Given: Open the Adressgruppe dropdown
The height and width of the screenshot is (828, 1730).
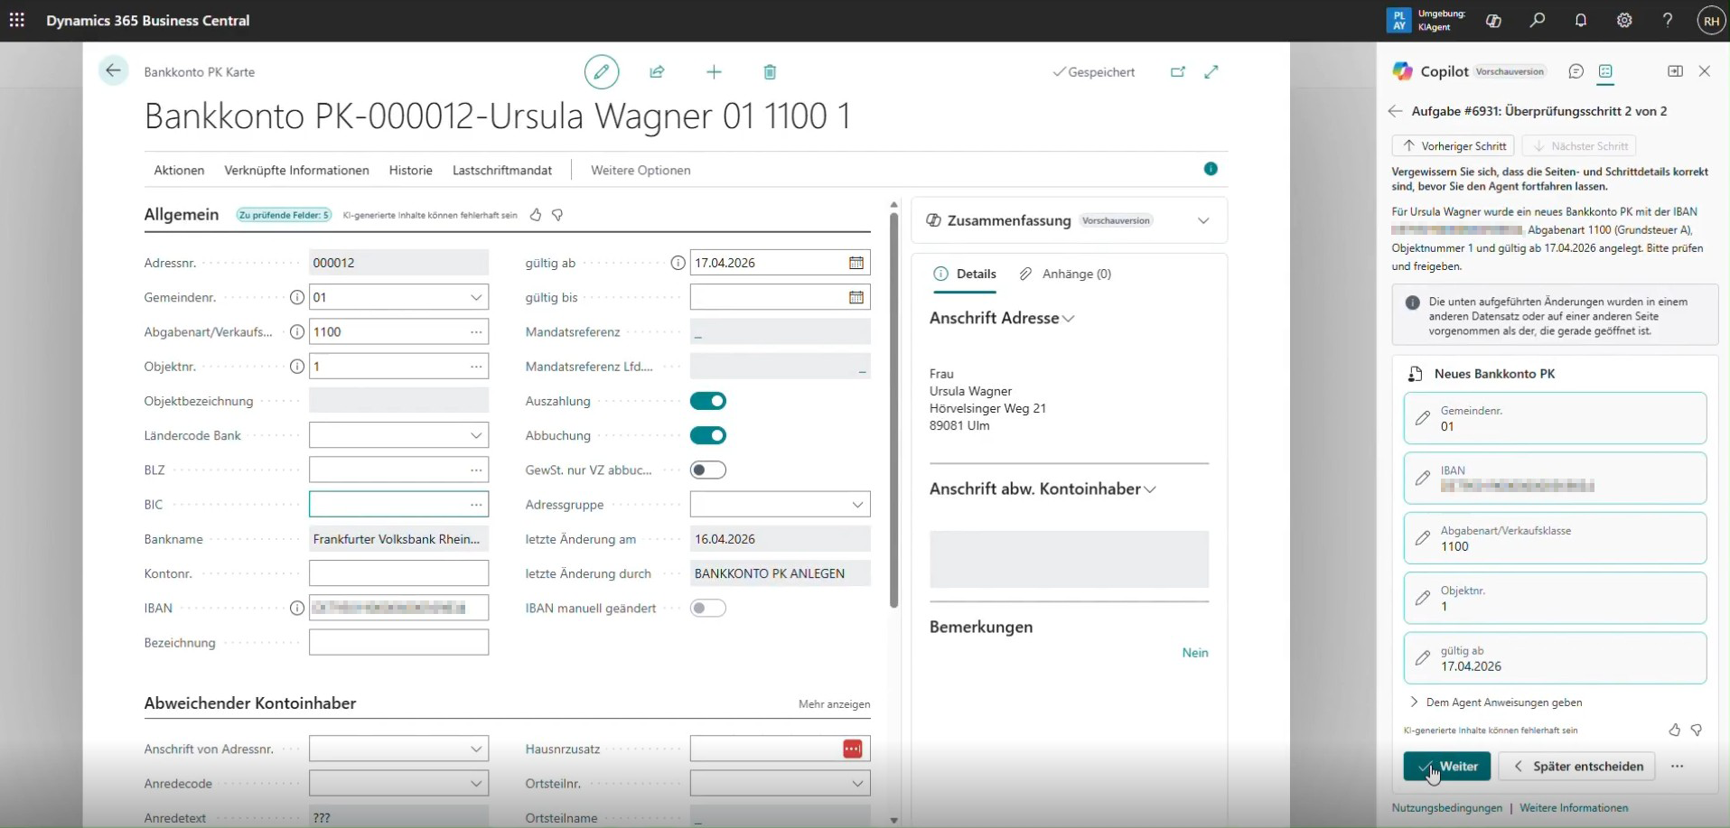Looking at the screenshot, I should tap(857, 505).
